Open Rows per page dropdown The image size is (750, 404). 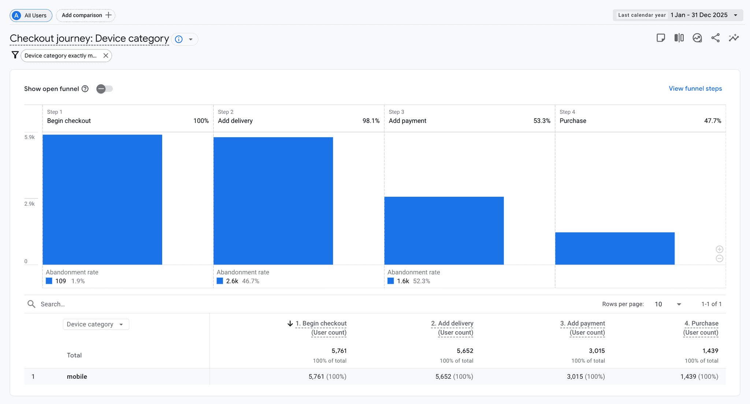[668, 304]
